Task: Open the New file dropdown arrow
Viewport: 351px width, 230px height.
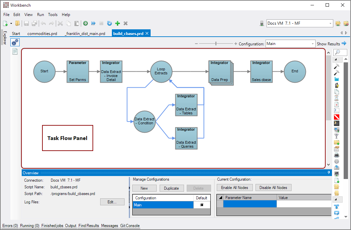Action: coord(11,23)
